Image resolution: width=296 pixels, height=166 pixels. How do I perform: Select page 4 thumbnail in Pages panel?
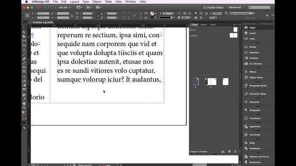tap(225, 82)
